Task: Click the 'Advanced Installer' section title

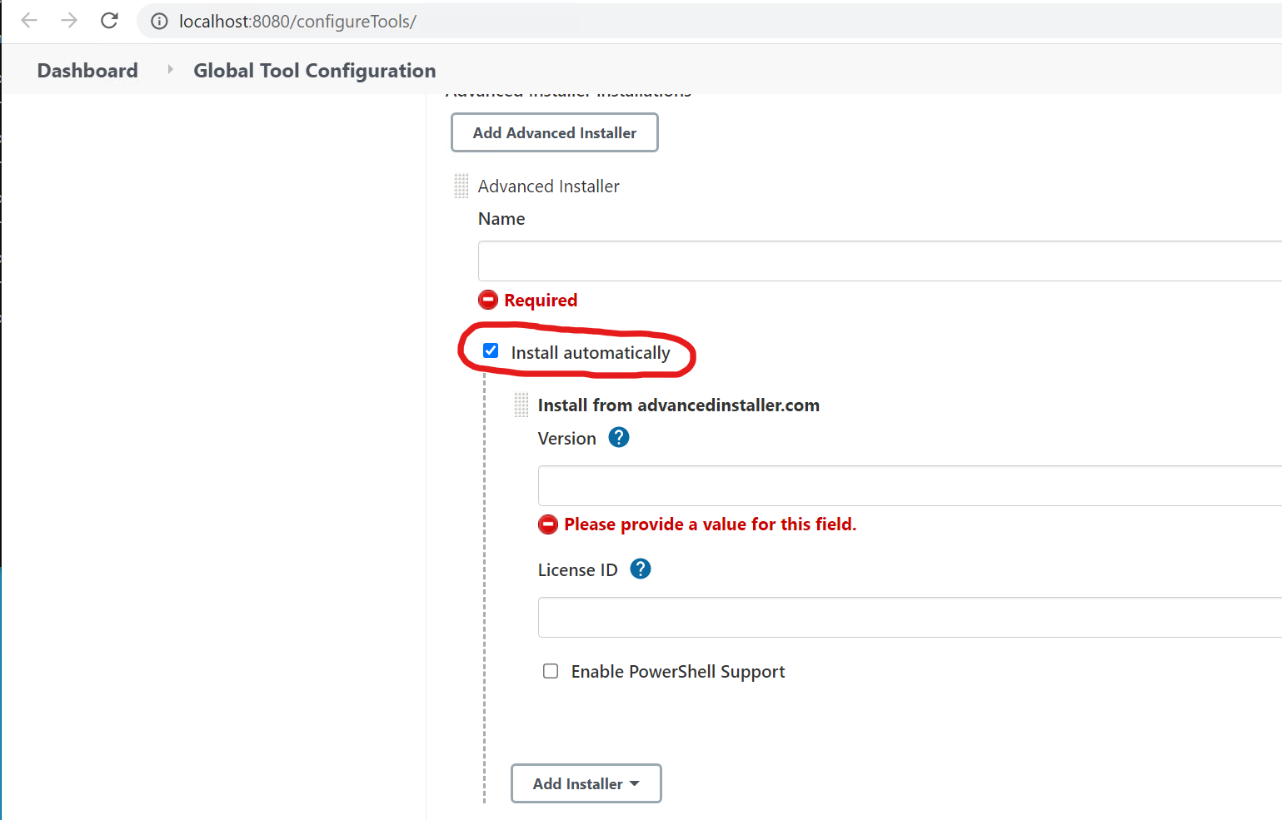Action: [x=549, y=186]
